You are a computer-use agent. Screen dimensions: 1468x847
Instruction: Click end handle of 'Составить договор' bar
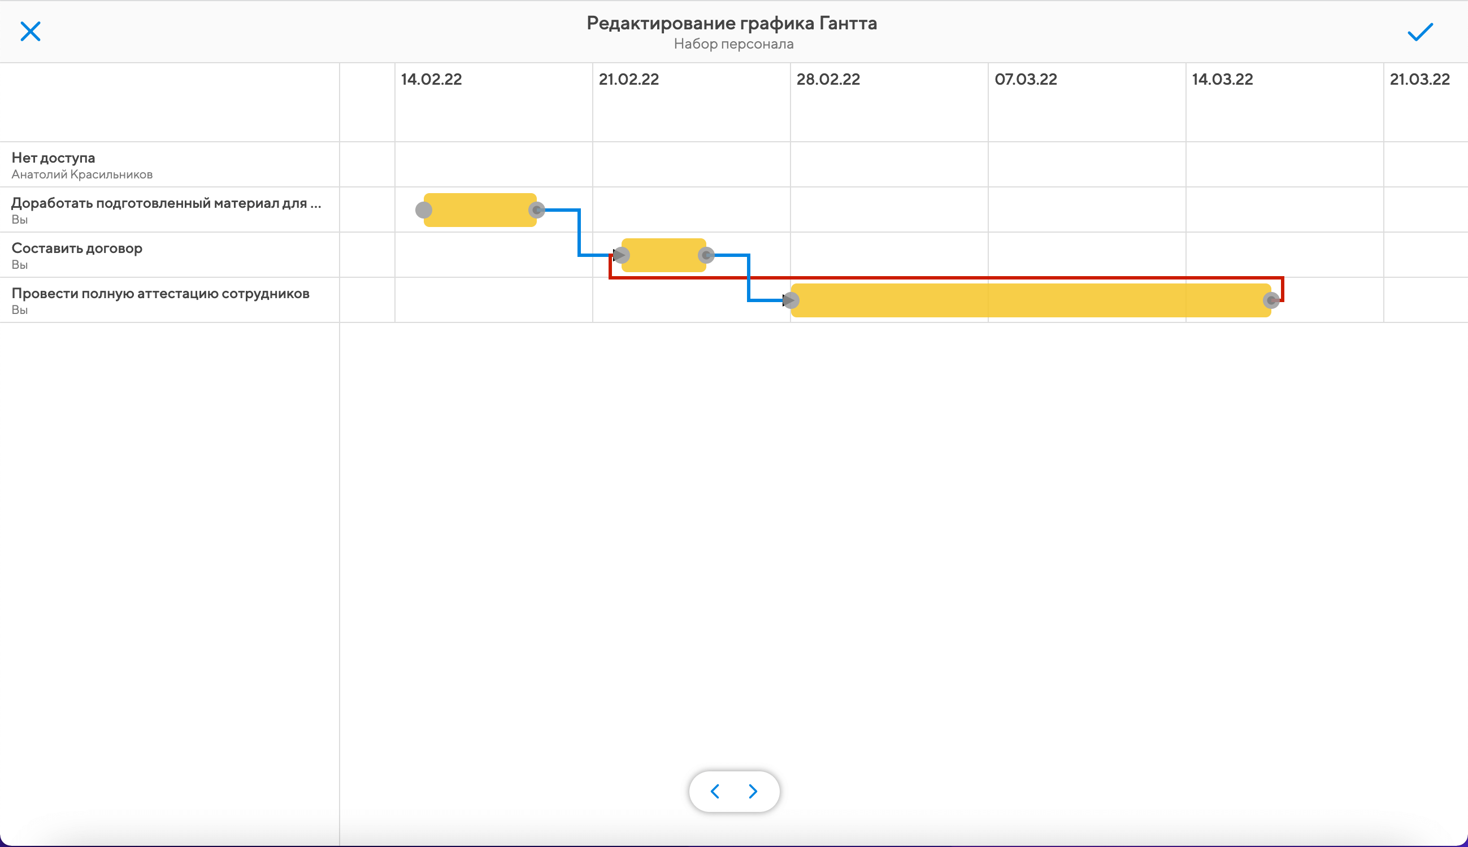click(x=706, y=255)
